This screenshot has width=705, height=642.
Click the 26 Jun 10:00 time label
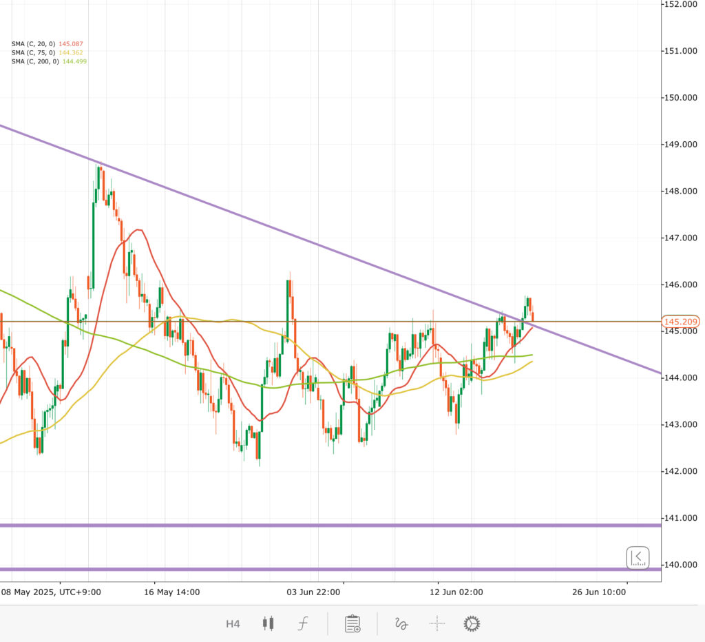[x=599, y=592]
